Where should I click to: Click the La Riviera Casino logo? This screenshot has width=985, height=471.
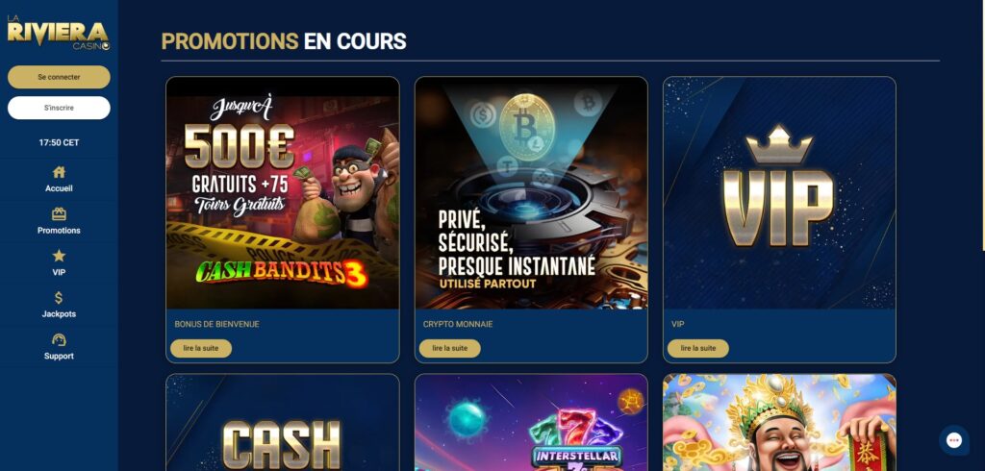tap(59, 33)
